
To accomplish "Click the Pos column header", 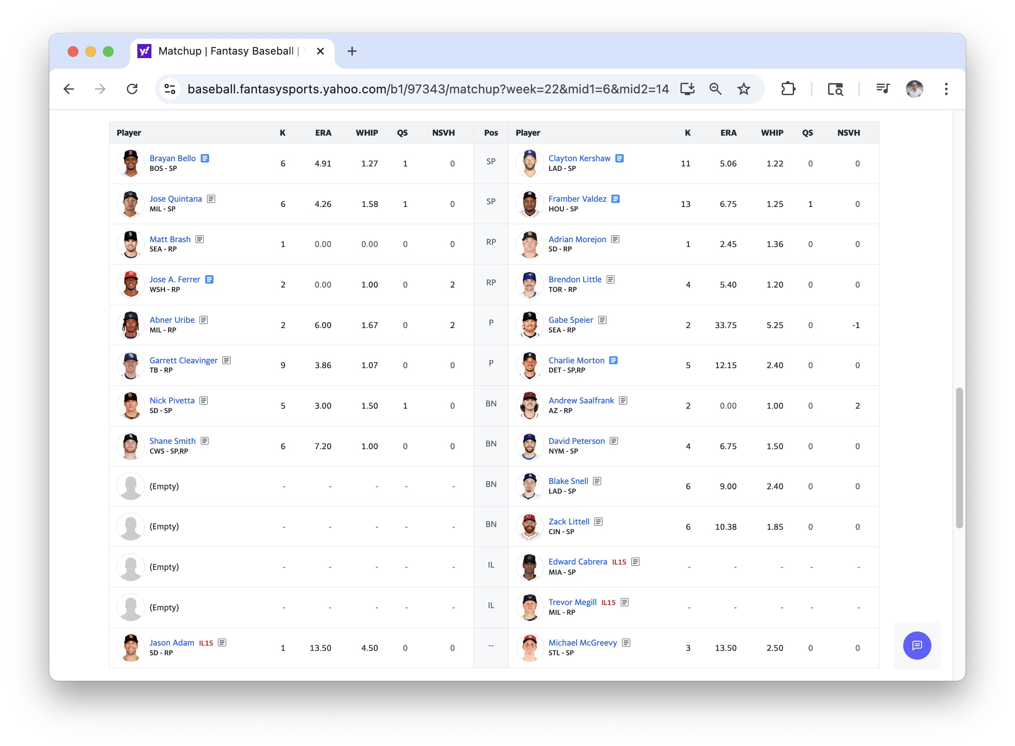I will (x=491, y=133).
